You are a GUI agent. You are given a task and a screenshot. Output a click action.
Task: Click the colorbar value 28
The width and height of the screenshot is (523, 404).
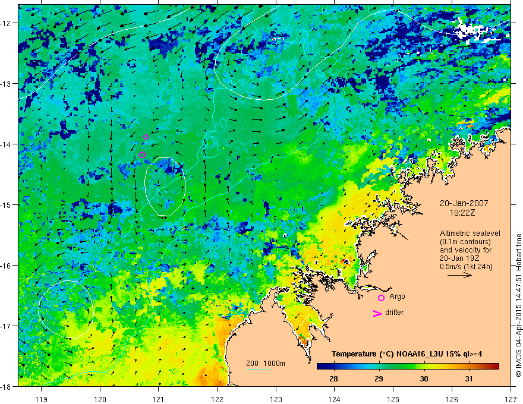coord(333,379)
